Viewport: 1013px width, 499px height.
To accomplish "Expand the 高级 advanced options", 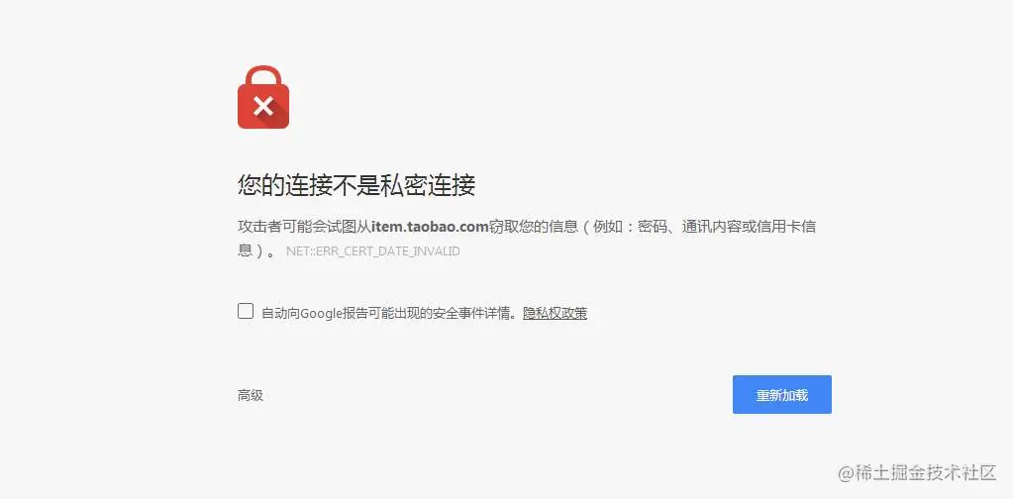I will [250, 395].
